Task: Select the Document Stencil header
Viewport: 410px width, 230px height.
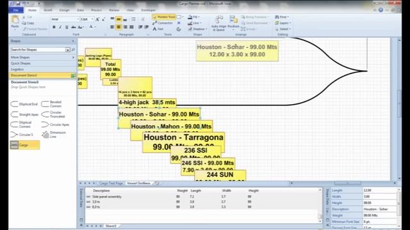Action: 43,75
